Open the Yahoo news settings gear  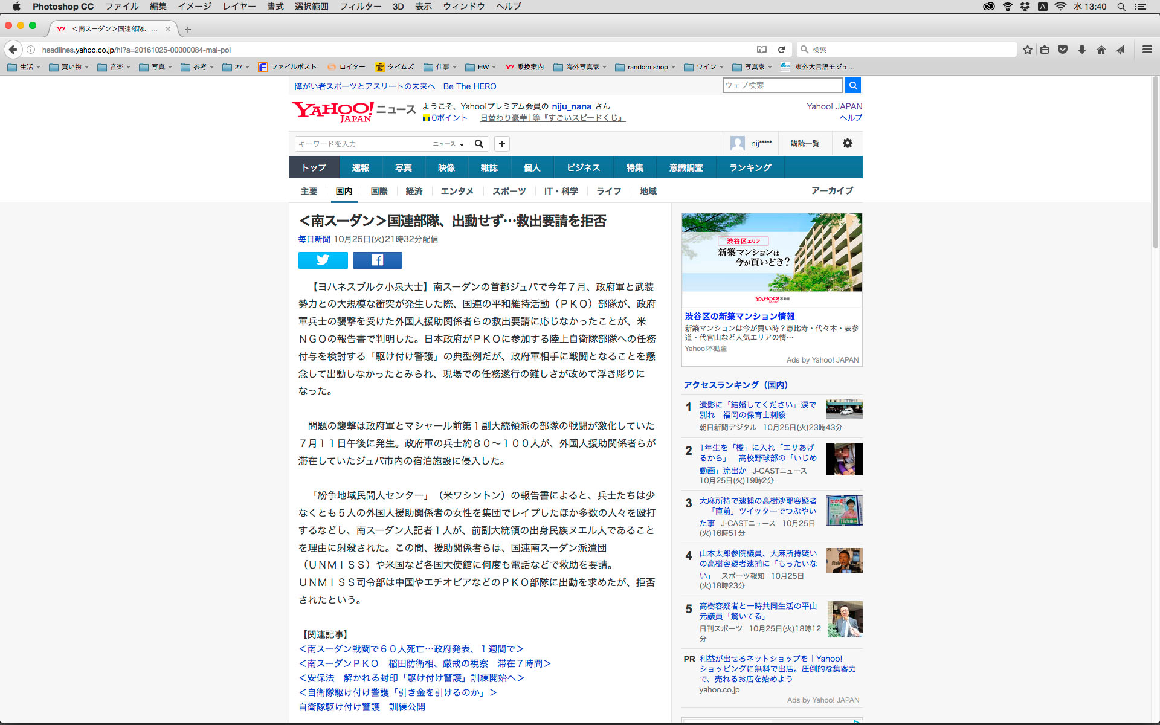(x=847, y=143)
